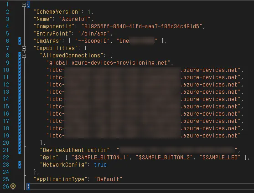Open the lightbulb quick actions on line 26
This screenshot has width=254, height=193.
click(x=13, y=187)
